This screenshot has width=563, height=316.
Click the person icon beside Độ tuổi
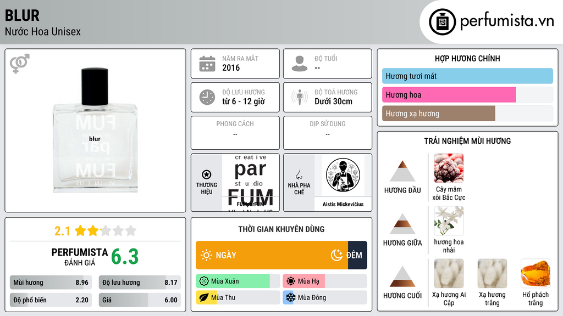point(300,64)
